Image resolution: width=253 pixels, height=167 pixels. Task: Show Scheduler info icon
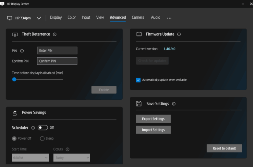pyautogui.click(x=33, y=128)
